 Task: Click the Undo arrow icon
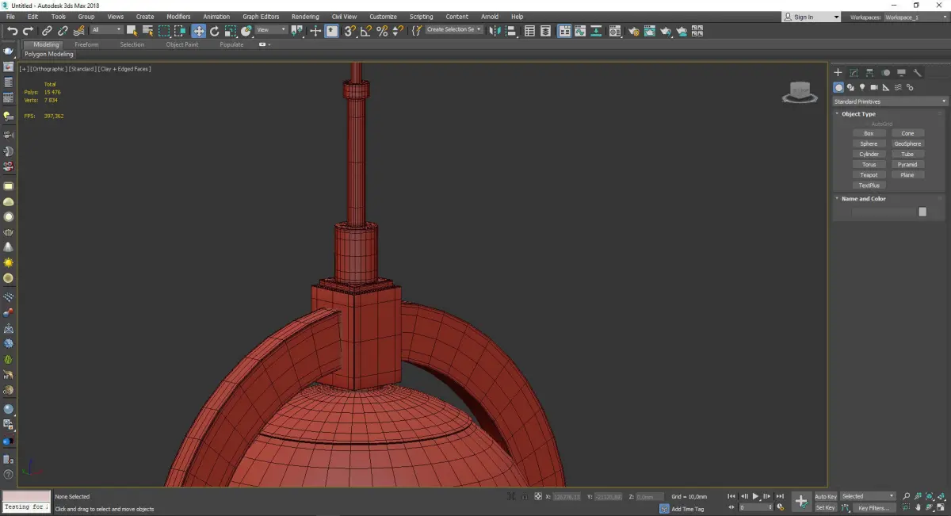[12, 31]
